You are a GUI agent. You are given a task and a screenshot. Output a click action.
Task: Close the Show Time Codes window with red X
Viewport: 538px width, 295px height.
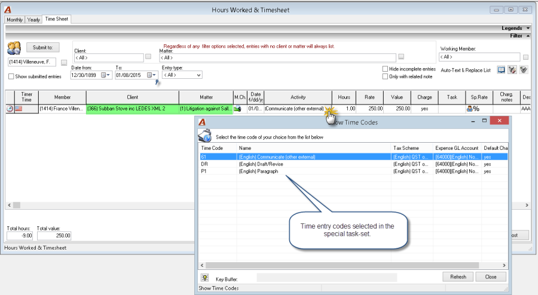tap(499, 120)
